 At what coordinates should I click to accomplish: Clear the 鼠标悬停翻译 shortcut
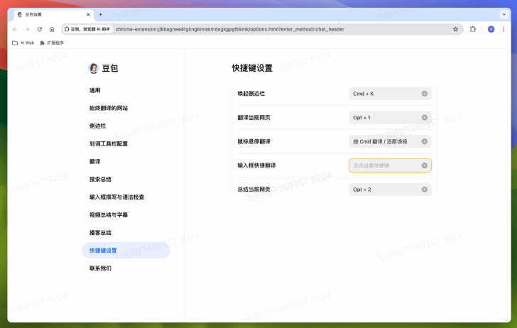click(x=425, y=141)
